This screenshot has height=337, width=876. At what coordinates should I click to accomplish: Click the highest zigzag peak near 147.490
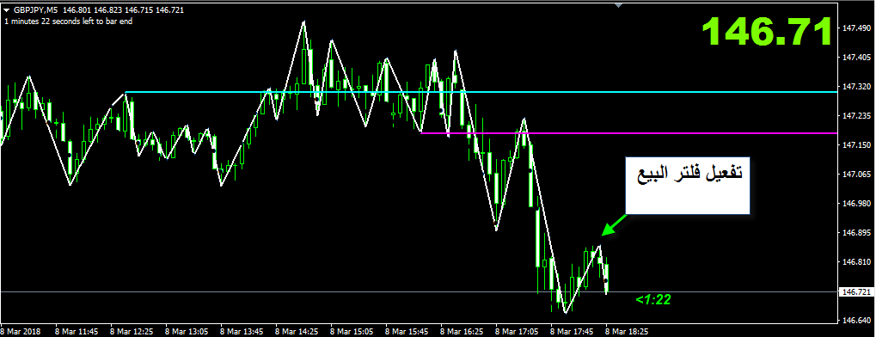click(303, 22)
